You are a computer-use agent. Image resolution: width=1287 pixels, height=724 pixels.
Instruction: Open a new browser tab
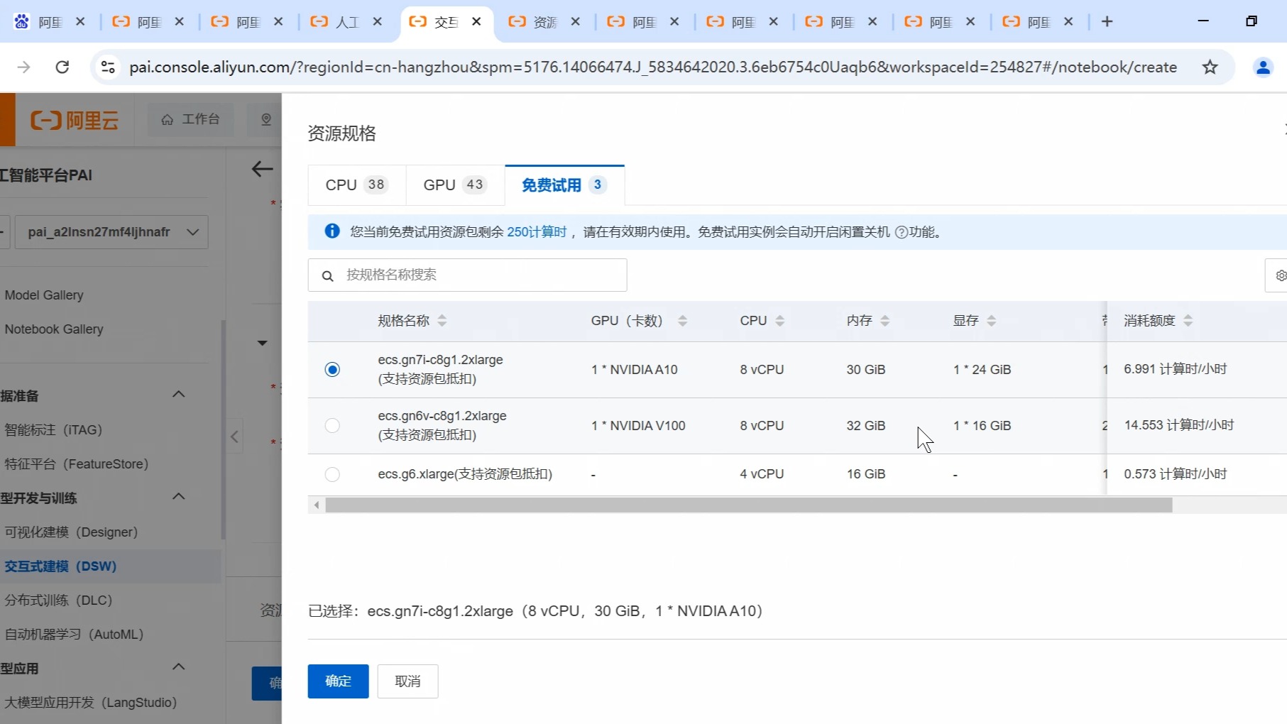coord(1107,21)
